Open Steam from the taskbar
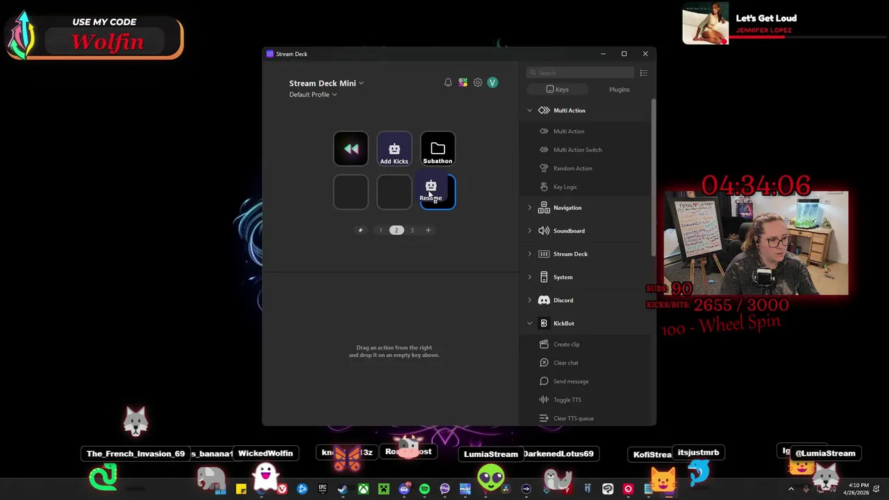The height and width of the screenshot is (500, 889). point(342,489)
